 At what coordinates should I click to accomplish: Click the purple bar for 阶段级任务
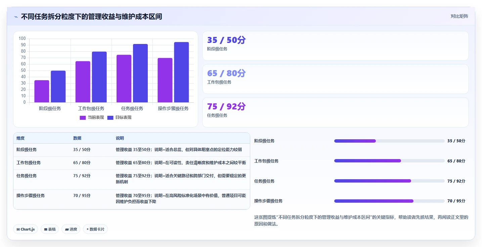42,91
